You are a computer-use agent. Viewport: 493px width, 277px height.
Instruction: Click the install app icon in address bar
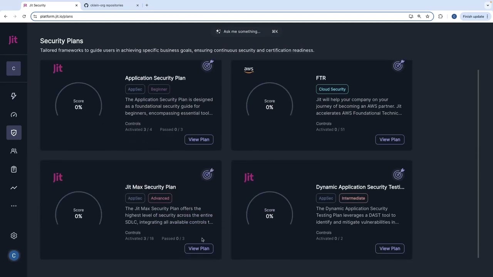pos(411,17)
